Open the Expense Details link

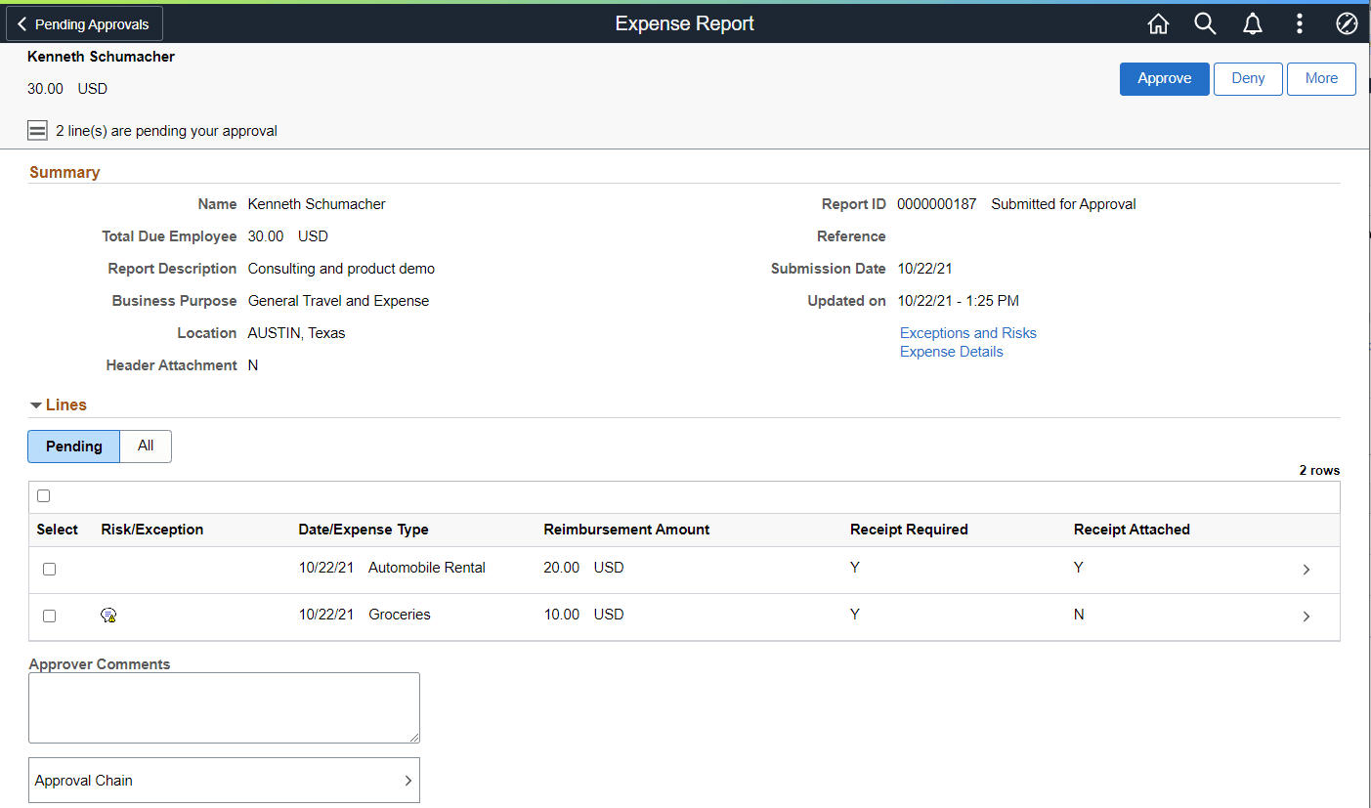951,351
